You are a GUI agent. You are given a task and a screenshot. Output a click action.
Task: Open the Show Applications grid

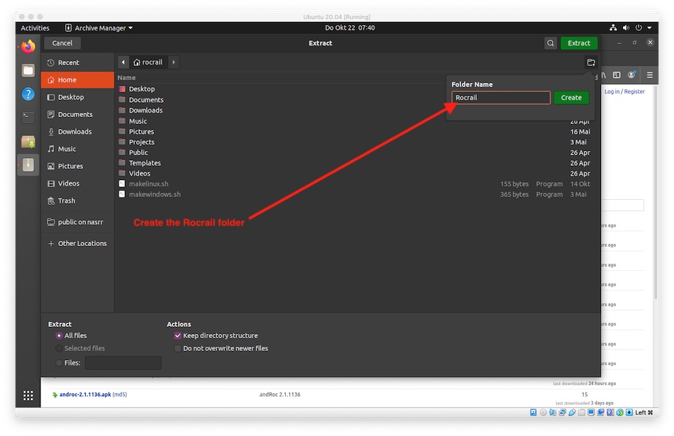click(x=28, y=396)
